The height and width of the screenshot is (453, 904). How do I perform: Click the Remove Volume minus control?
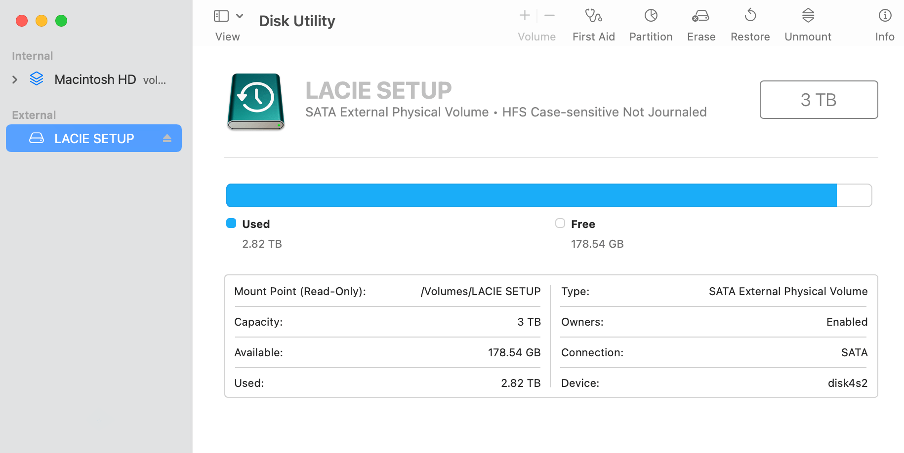(549, 15)
